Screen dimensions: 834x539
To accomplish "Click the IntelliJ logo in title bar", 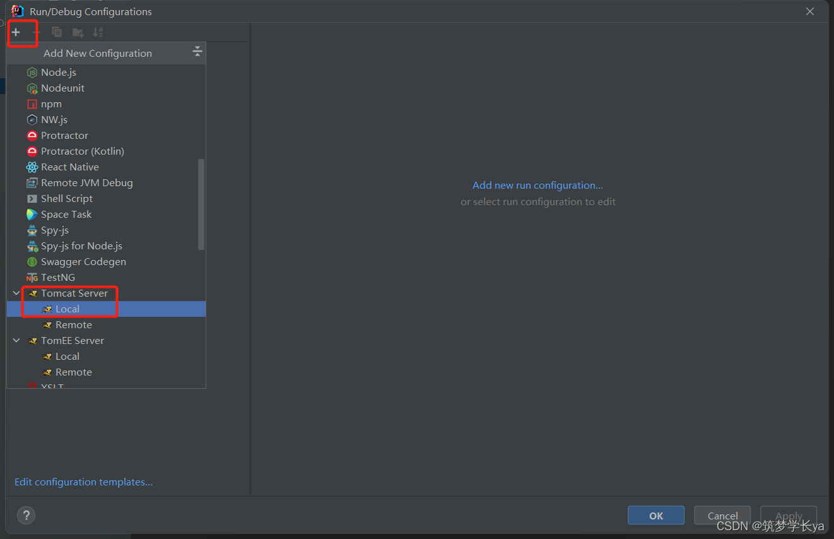I will 18,11.
